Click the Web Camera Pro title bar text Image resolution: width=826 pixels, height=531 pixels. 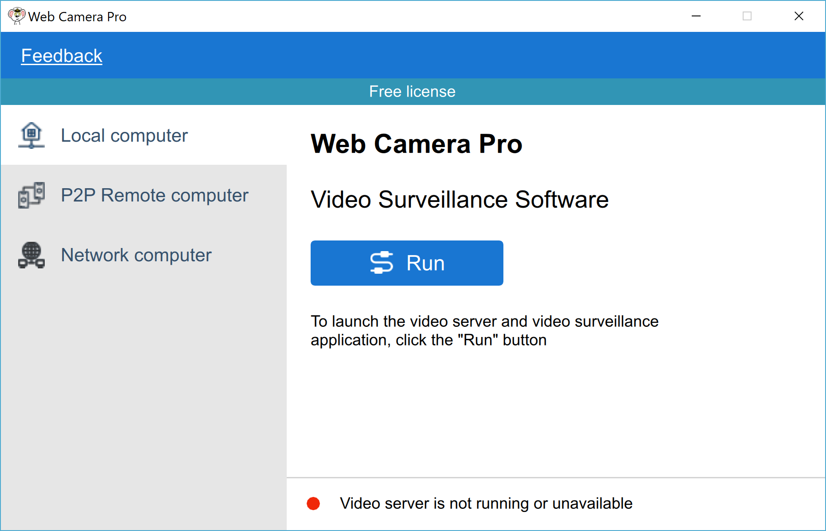coord(78,16)
